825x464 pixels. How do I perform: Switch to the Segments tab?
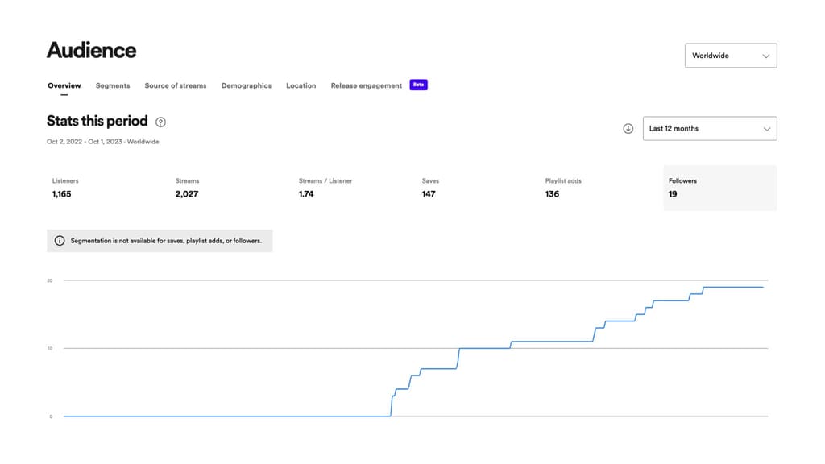point(113,85)
